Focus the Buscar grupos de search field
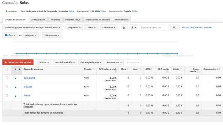 pyautogui.click(x=154, y=28)
